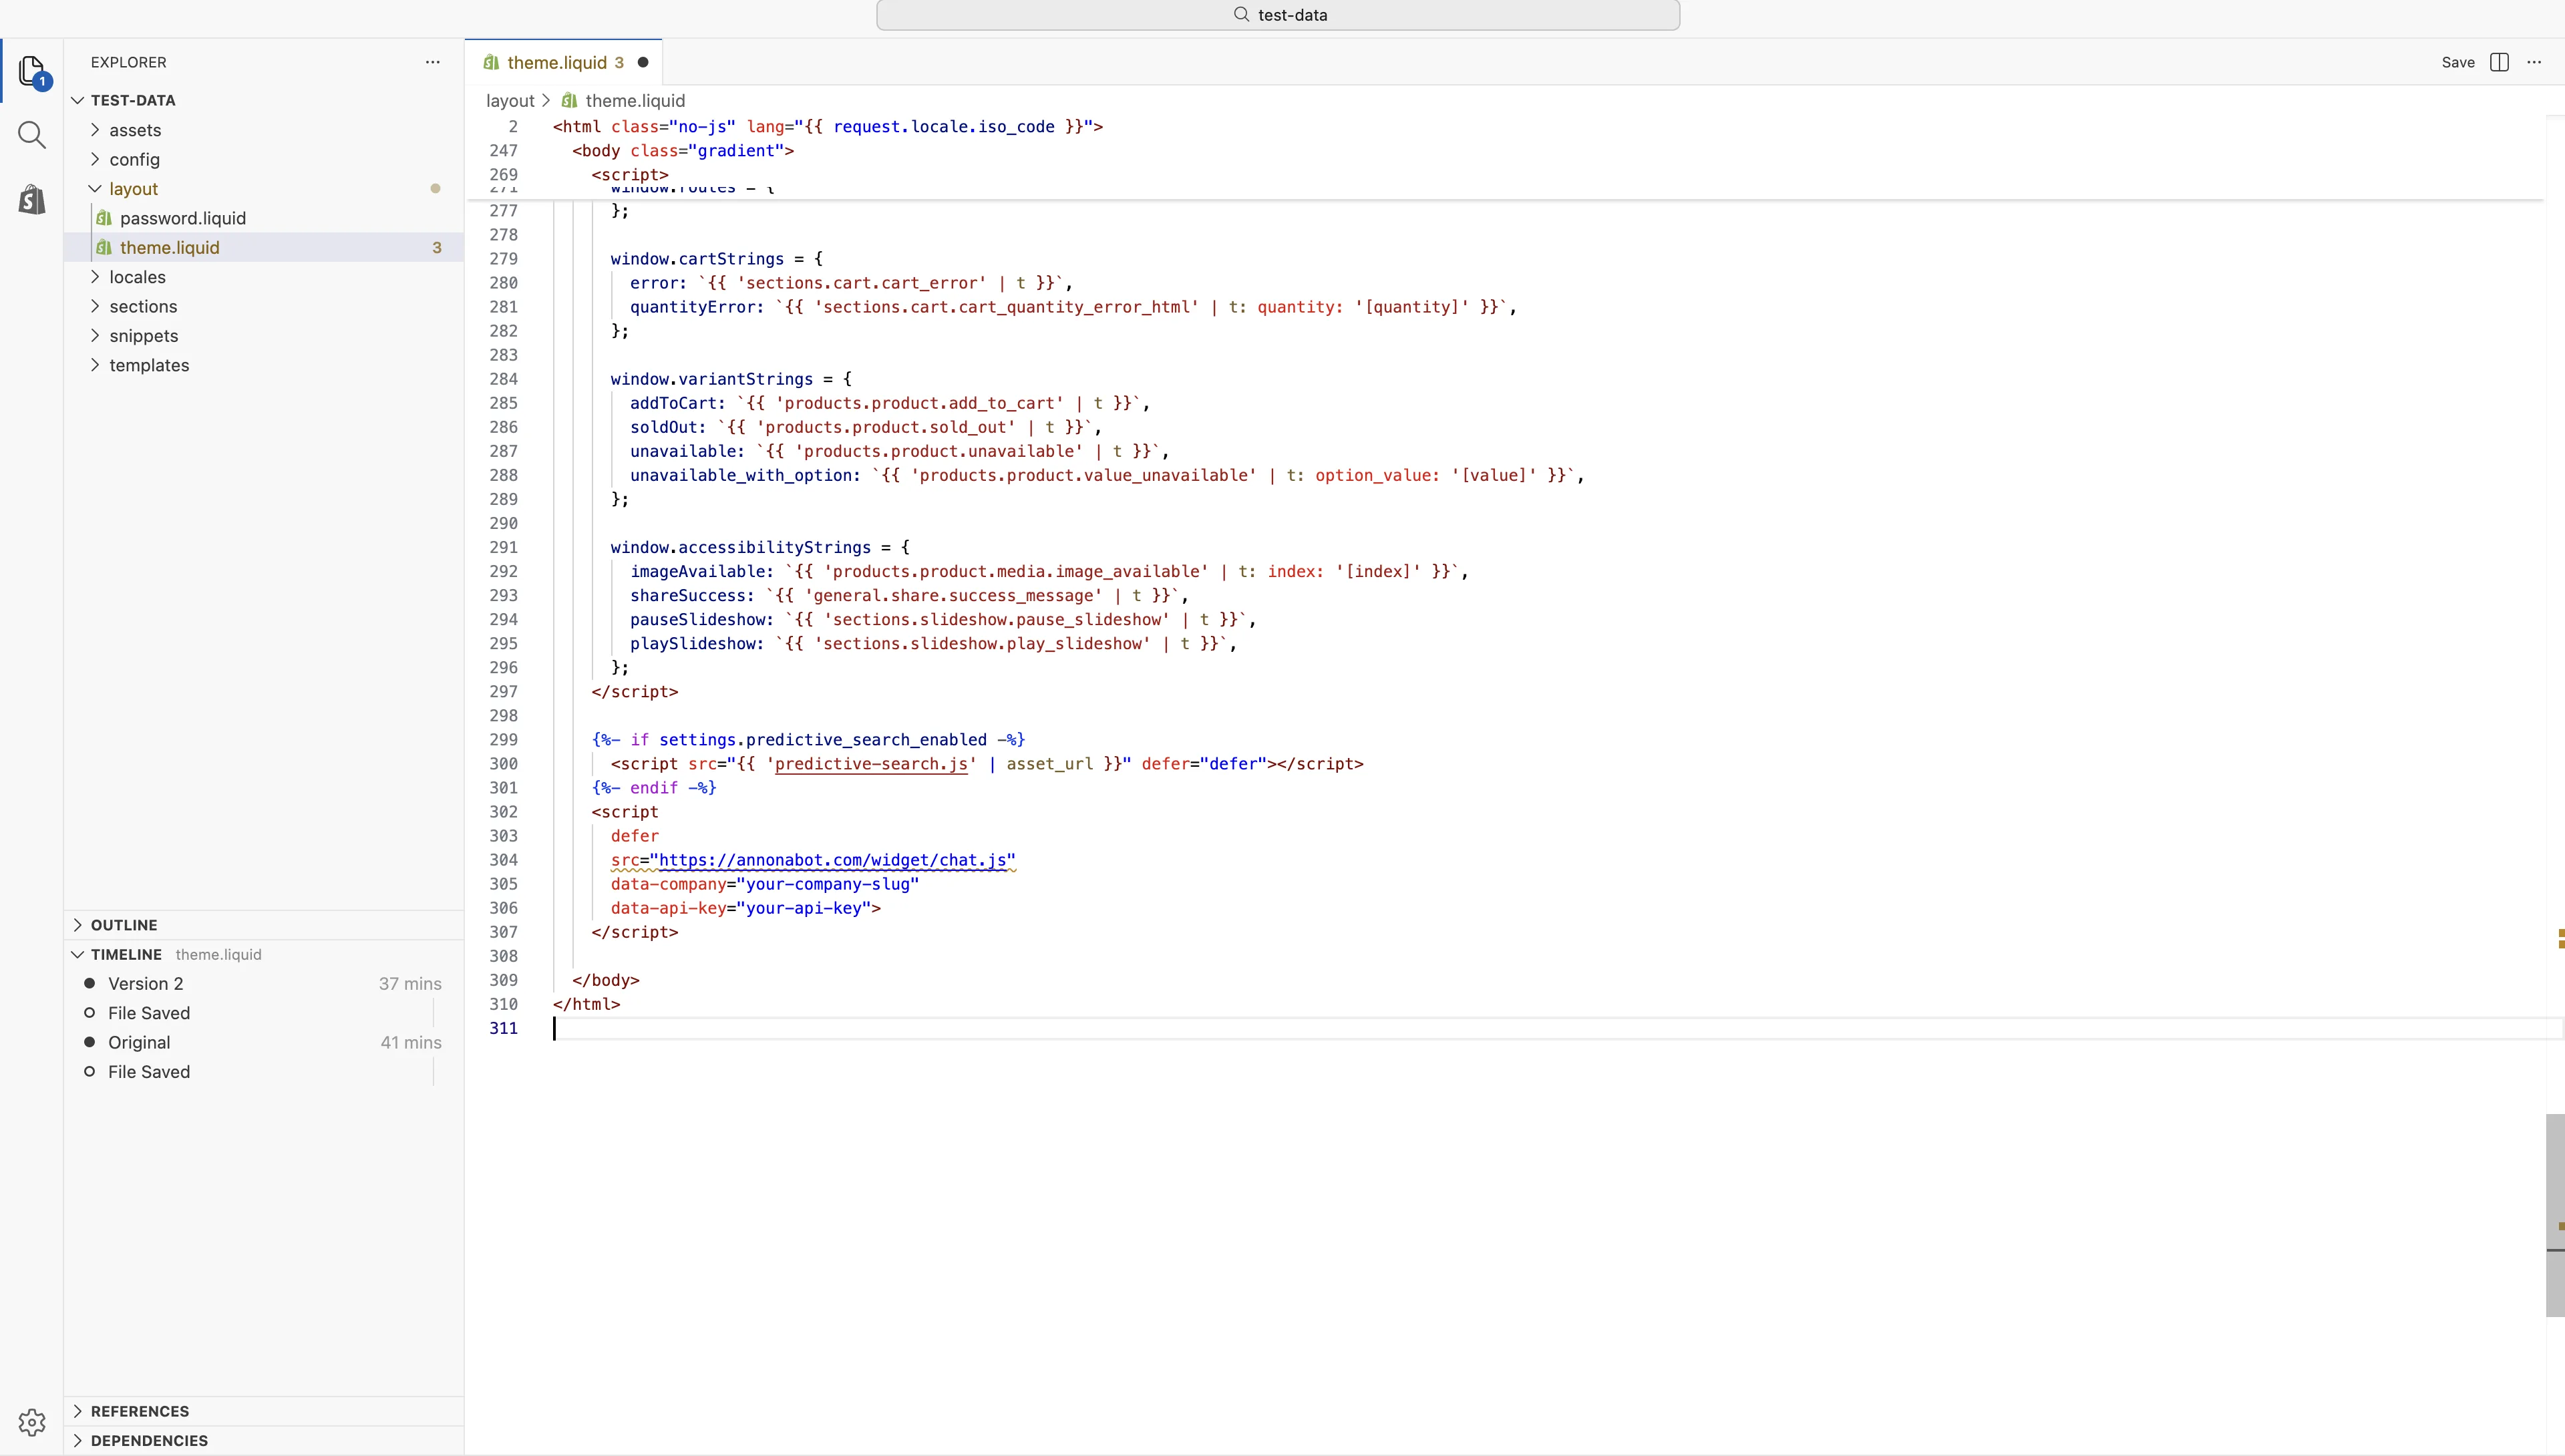The image size is (2565, 1456).
Task: Click sticky scroll line 2 html tag
Action: click(828, 127)
